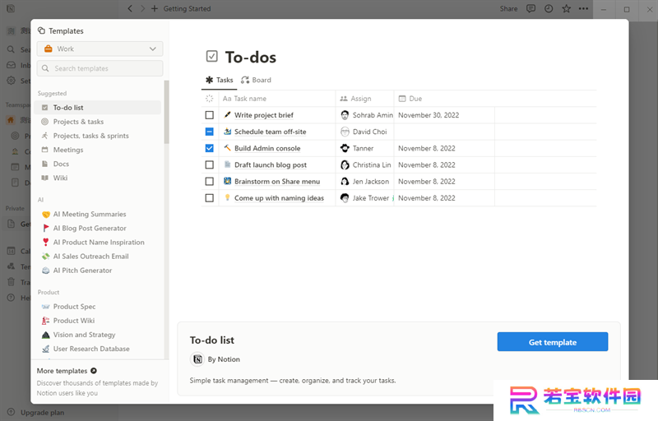This screenshot has width=658, height=421.
Task: Click David Choi assignee cell
Action: (364, 132)
